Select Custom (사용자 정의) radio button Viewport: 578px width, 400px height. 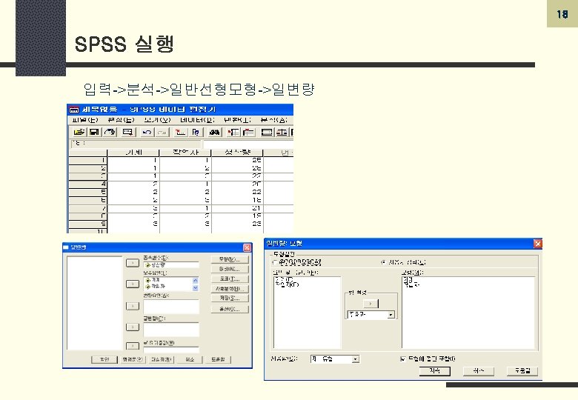(383, 262)
